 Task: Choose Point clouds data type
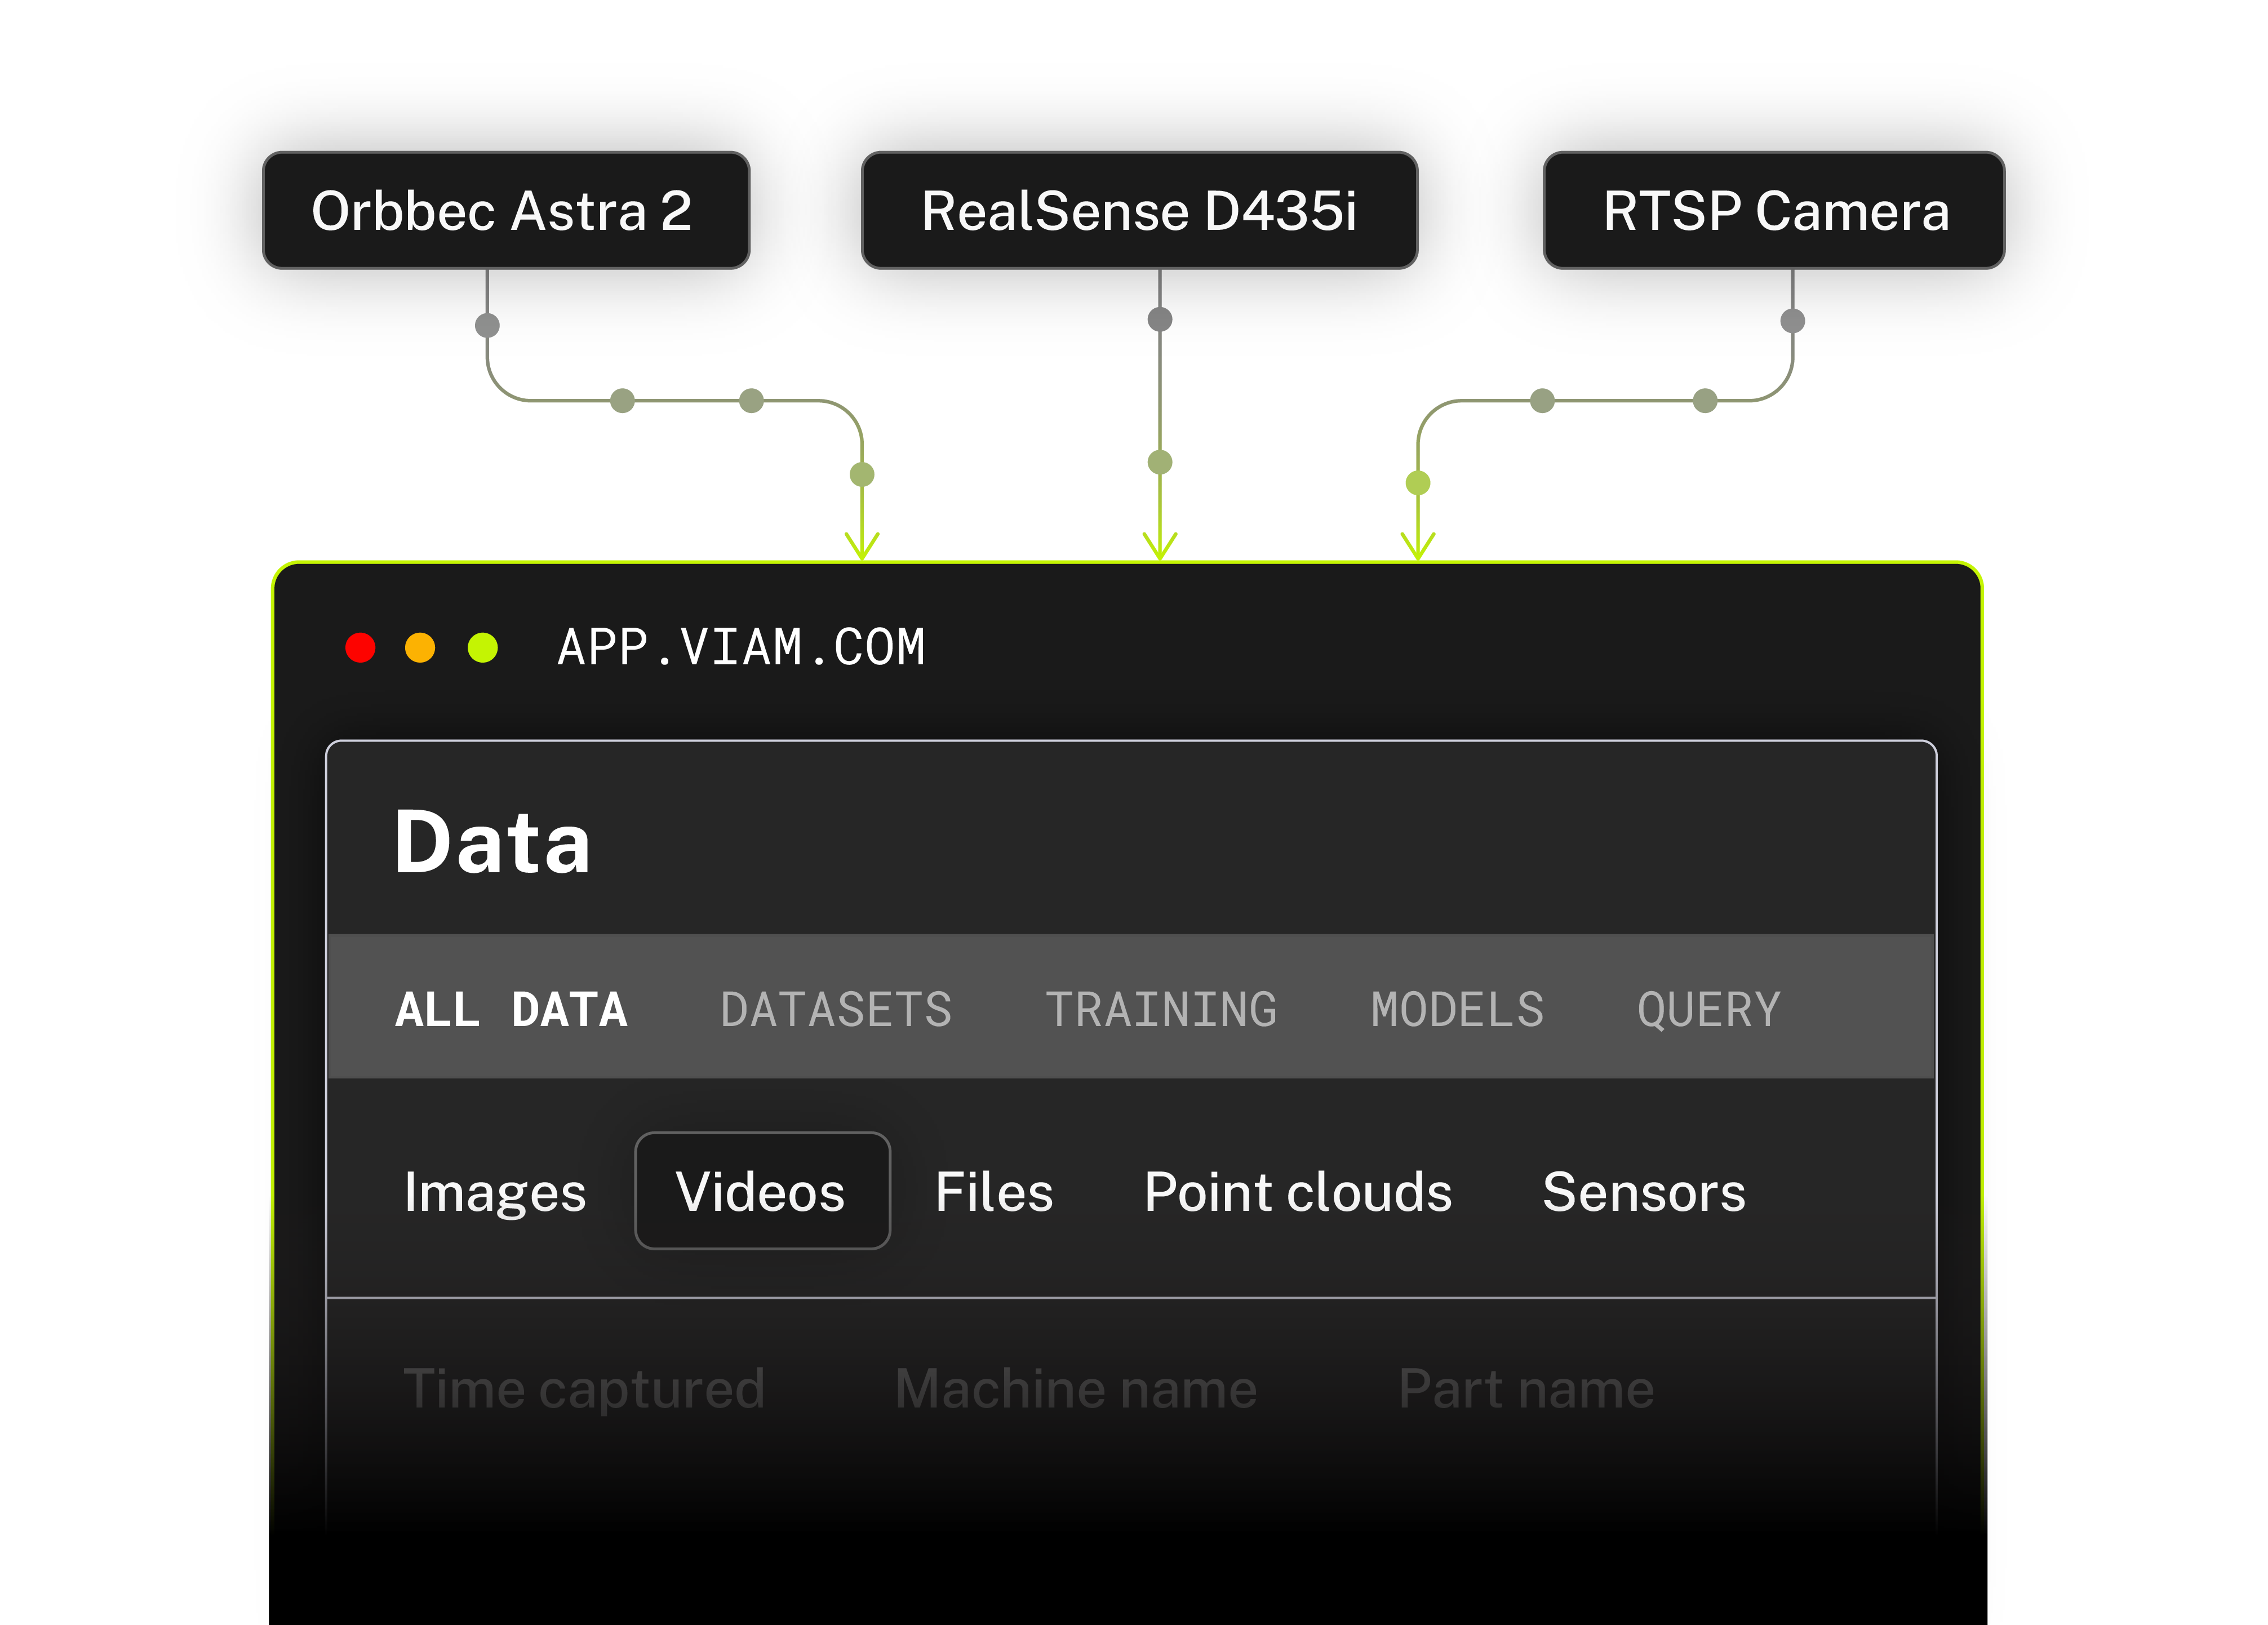pos(1298,1192)
